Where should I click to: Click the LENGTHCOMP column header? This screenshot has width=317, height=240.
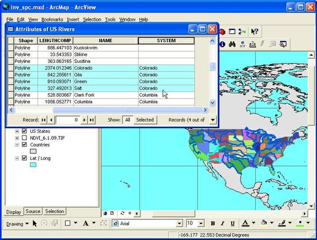[x=55, y=40]
